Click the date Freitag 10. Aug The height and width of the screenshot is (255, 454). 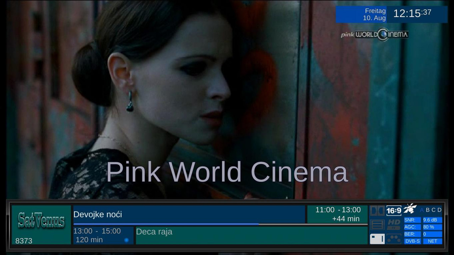[x=374, y=15]
